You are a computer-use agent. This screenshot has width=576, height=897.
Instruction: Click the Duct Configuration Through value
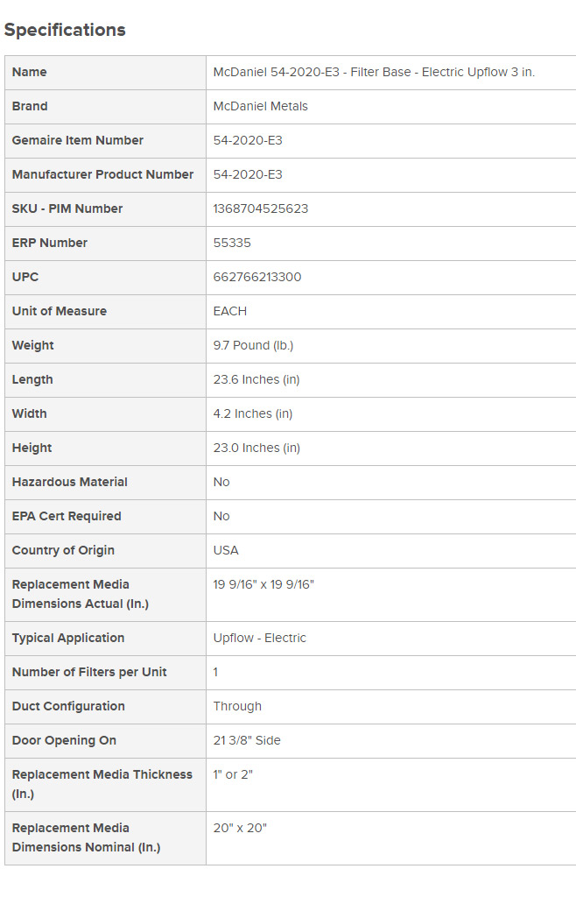pyautogui.click(x=236, y=706)
